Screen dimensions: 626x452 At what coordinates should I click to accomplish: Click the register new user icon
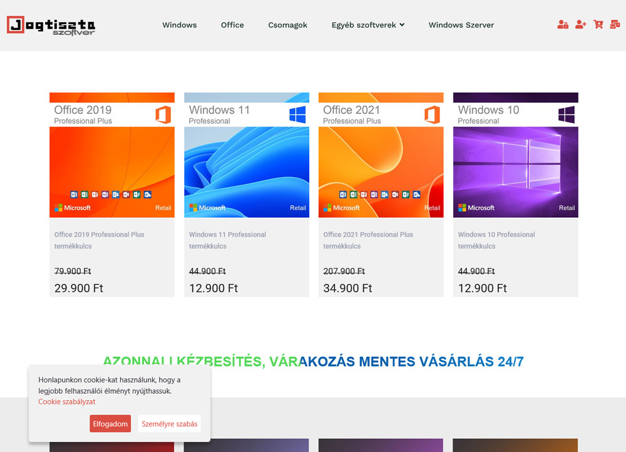(x=580, y=25)
